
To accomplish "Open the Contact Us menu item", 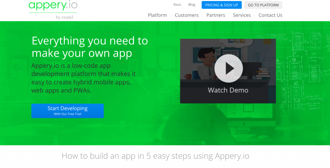I will click(270, 15).
